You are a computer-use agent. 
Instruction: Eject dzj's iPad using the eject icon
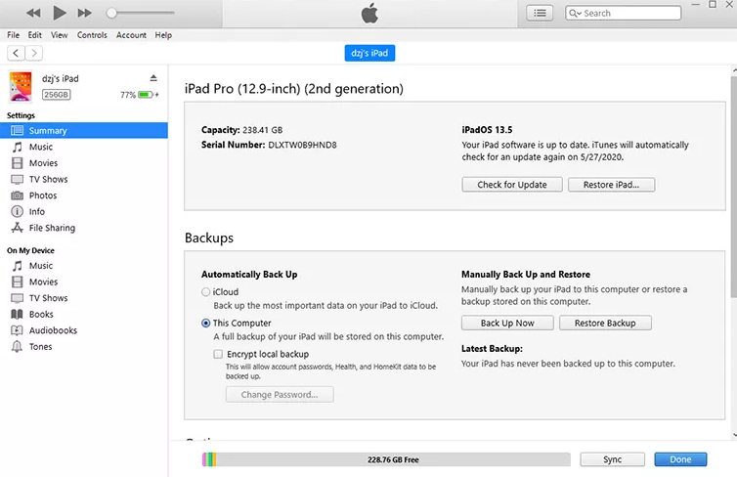[153, 78]
